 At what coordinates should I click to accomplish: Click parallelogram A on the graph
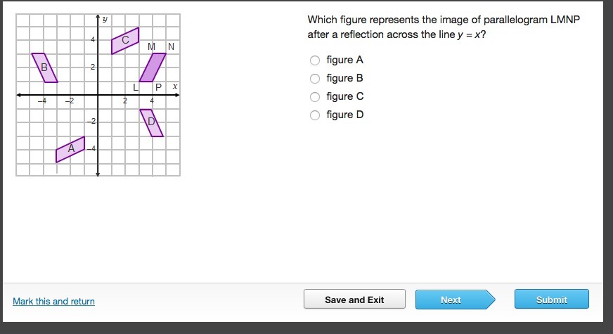click(70, 149)
